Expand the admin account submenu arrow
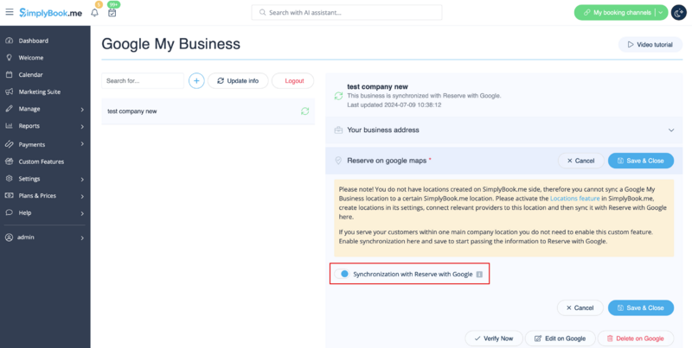 [82, 237]
